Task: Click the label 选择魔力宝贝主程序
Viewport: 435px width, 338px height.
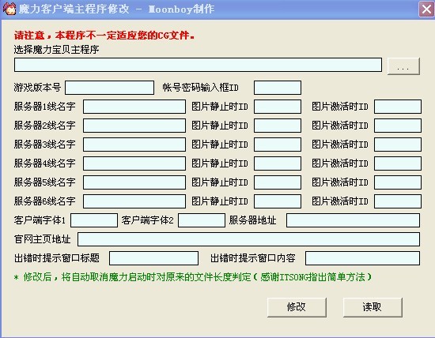Action: (57, 50)
